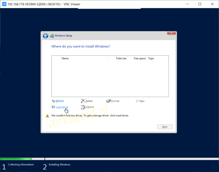Click the Free space column header

(137, 58)
